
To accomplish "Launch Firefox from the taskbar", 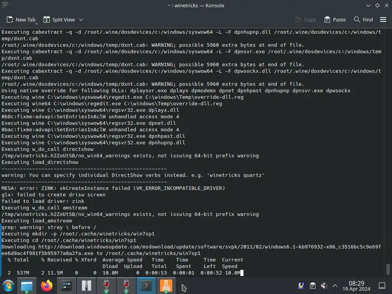I will pos(46,286).
